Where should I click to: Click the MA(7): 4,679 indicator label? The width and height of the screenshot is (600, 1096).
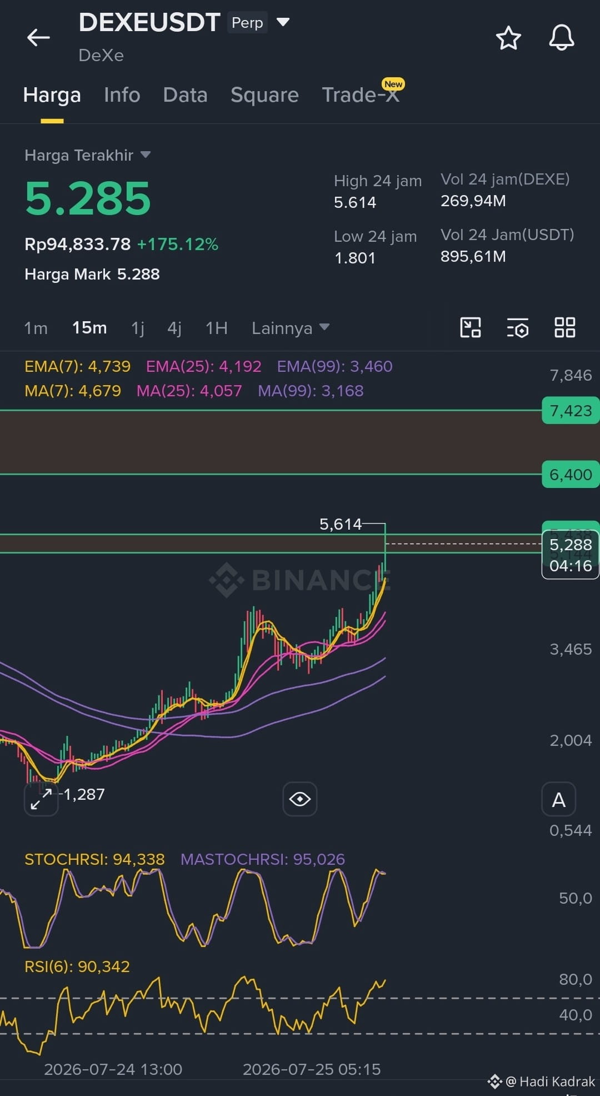coord(73,391)
